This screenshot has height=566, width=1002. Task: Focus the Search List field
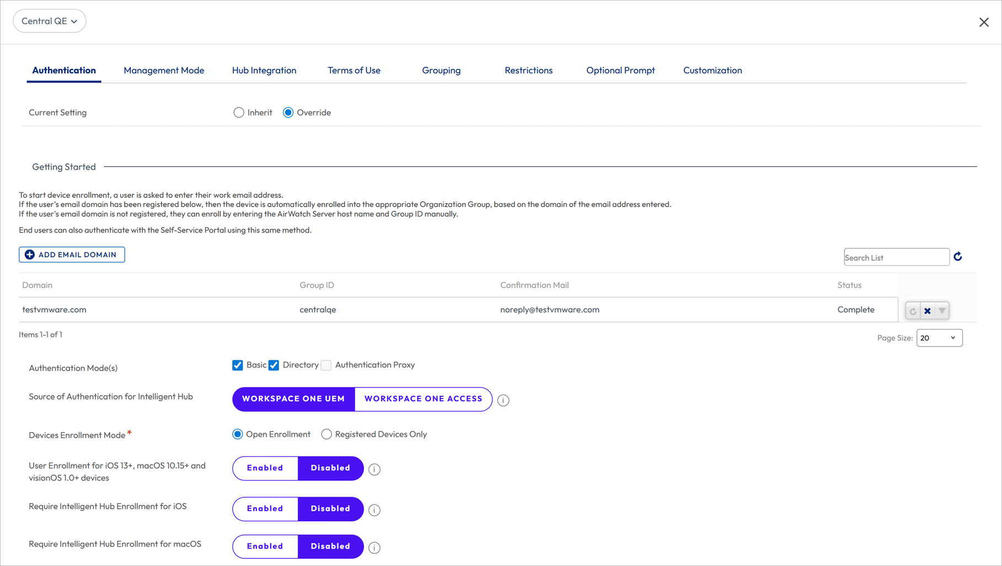[897, 257]
